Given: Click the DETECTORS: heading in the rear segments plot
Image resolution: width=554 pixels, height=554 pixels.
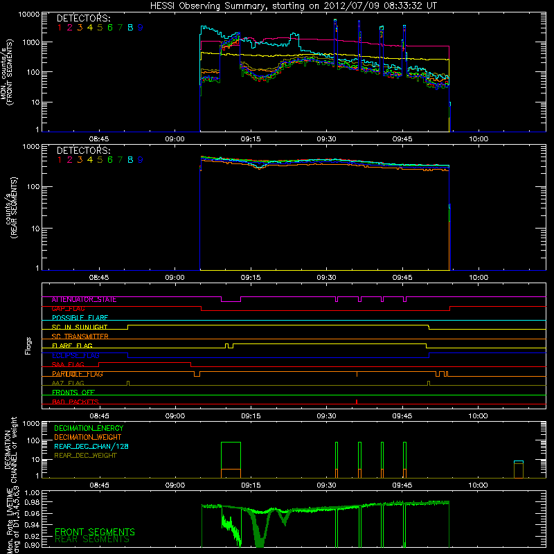Looking at the screenshot, I should click(83, 150).
